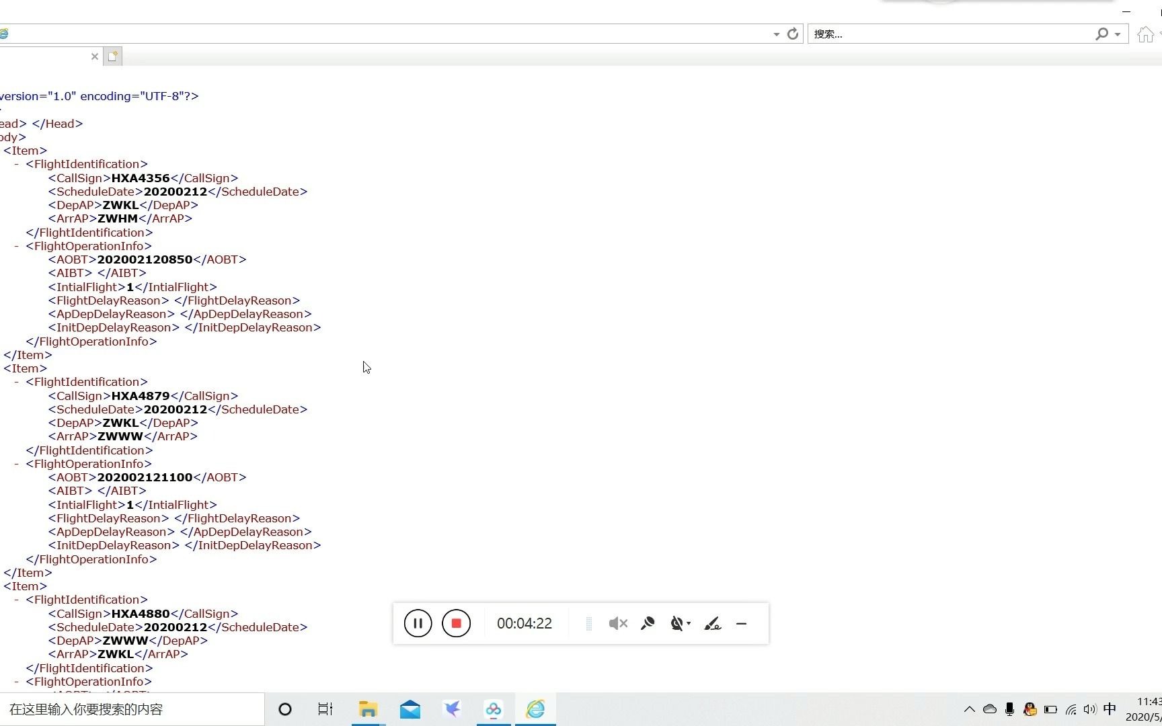Open Cortana circle on the taskbar
This screenshot has height=726, width=1162.
(285, 709)
